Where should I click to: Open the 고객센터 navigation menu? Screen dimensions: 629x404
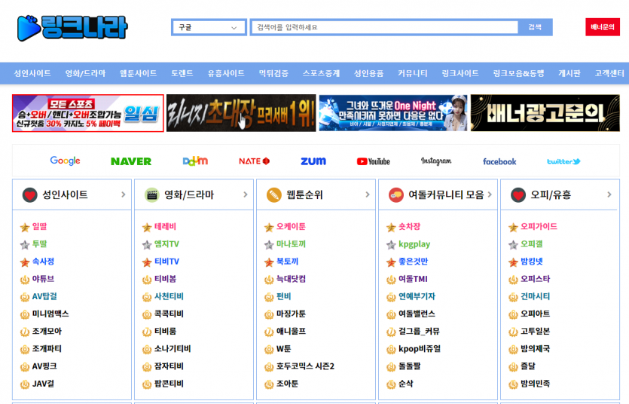click(x=609, y=73)
